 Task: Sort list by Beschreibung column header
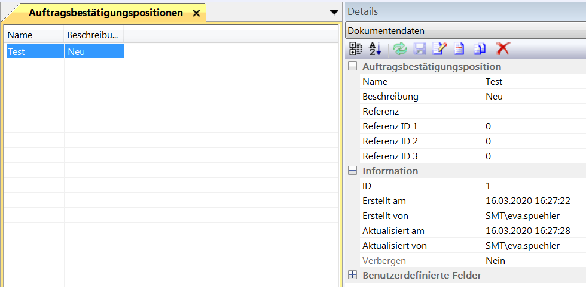click(x=93, y=35)
